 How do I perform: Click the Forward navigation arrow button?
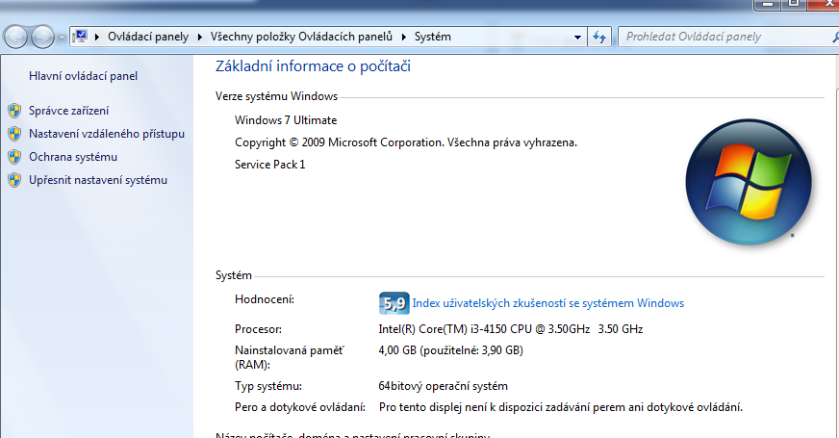pos(42,37)
